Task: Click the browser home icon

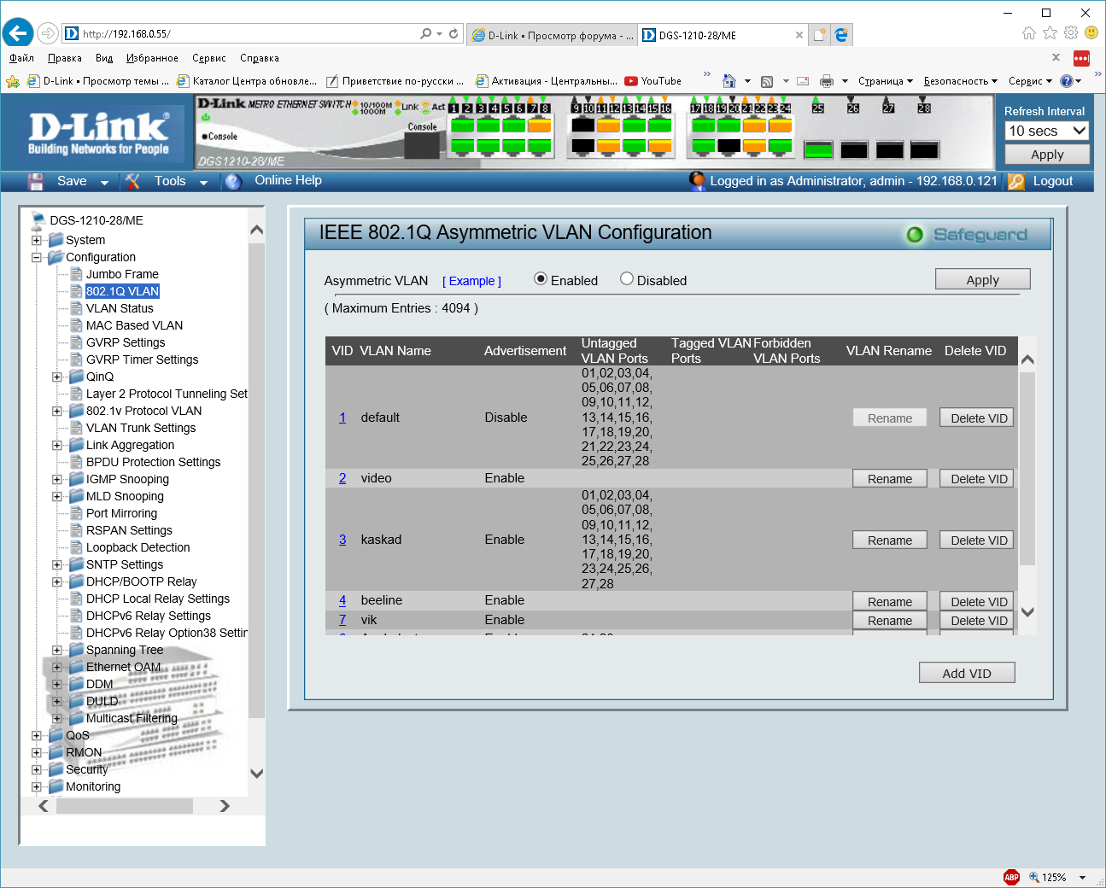Action: point(1029,33)
